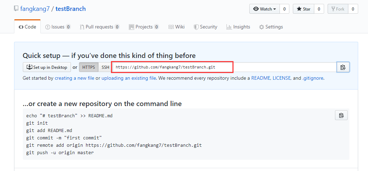Open the Security tab
This screenshot has height=171, width=368.
[205, 27]
